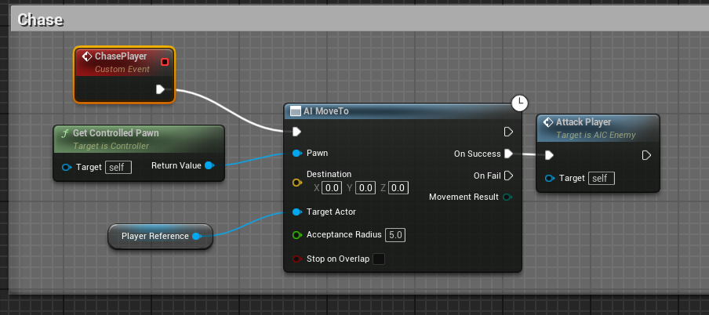The width and height of the screenshot is (709, 315).
Task: Click the AI MoveTo Destination vector pin
Action: click(x=296, y=183)
